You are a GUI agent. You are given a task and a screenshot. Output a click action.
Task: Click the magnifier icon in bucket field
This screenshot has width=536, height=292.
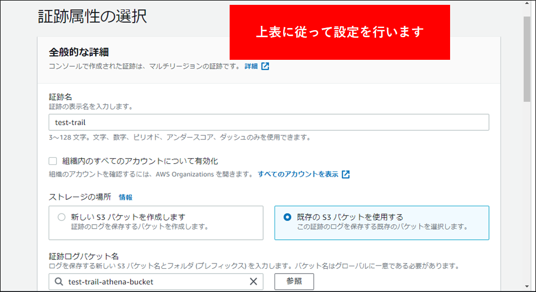click(x=58, y=282)
